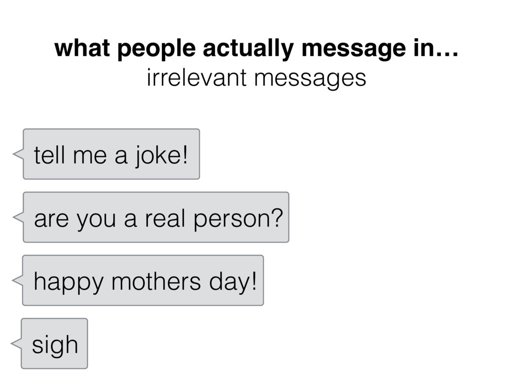Click the word 'happy' in third bubble
The height and width of the screenshot is (385, 513).
click(x=69, y=283)
